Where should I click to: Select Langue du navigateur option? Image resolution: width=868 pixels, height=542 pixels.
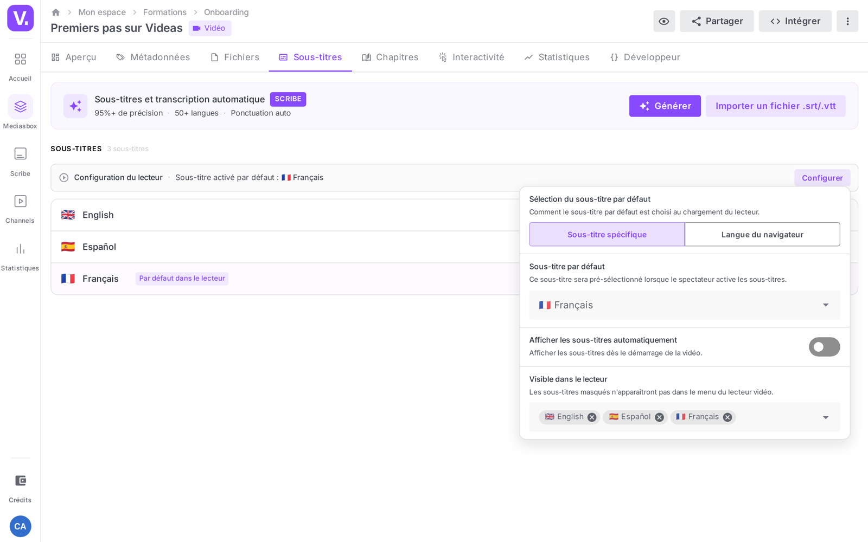point(762,235)
